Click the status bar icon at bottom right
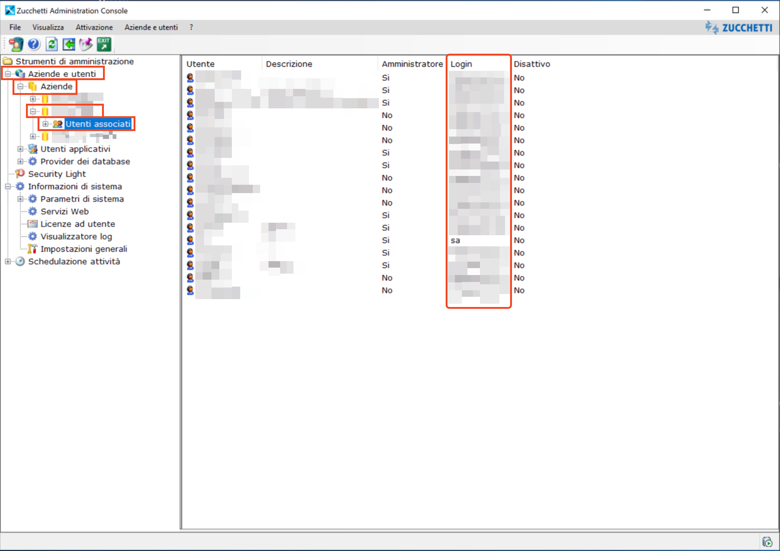This screenshot has width=780, height=551. pyautogui.click(x=767, y=542)
